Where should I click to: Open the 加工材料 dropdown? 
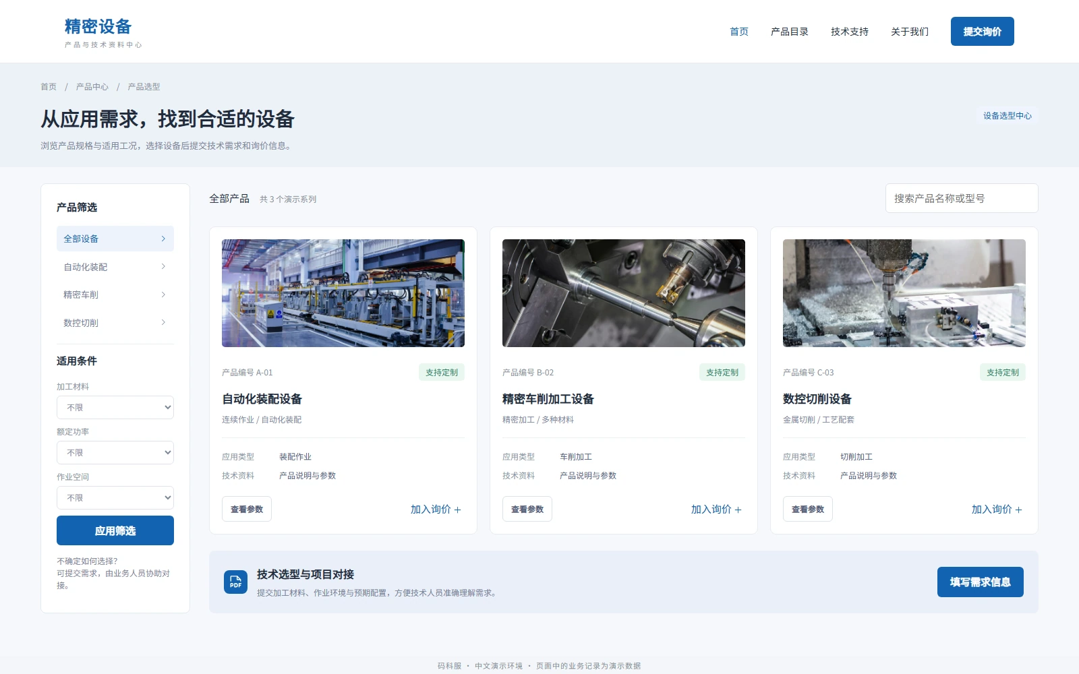click(x=115, y=407)
